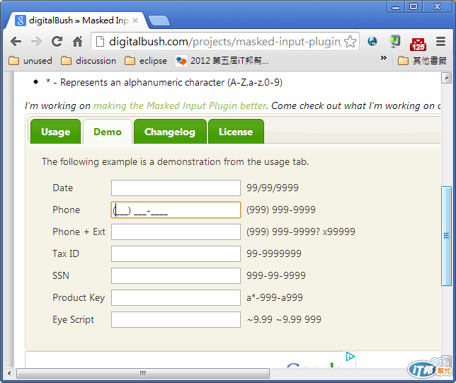Open the Chrome hamburger menu

pyautogui.click(x=441, y=42)
